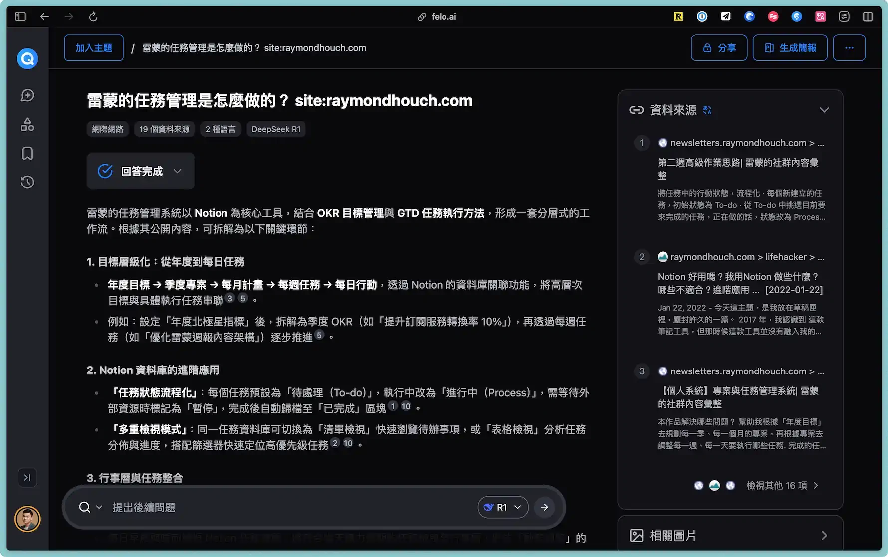This screenshot has height=557, width=888.
Task: Collapse the 資料來源 panel chevron
Action: [824, 110]
